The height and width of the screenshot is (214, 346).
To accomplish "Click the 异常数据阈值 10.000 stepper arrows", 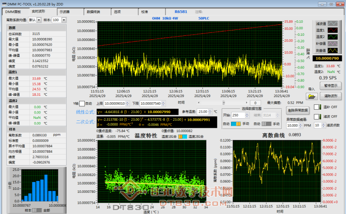I will click(300, 126).
